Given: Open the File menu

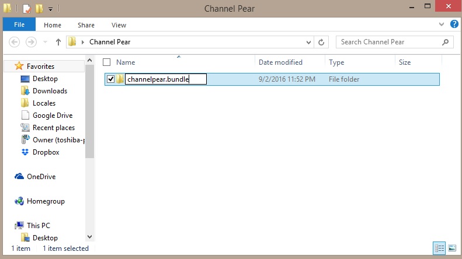Looking at the screenshot, I should point(19,25).
